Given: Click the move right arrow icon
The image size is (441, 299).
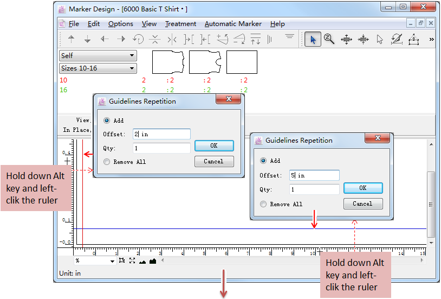Looking at the screenshot, I should click(121, 39).
